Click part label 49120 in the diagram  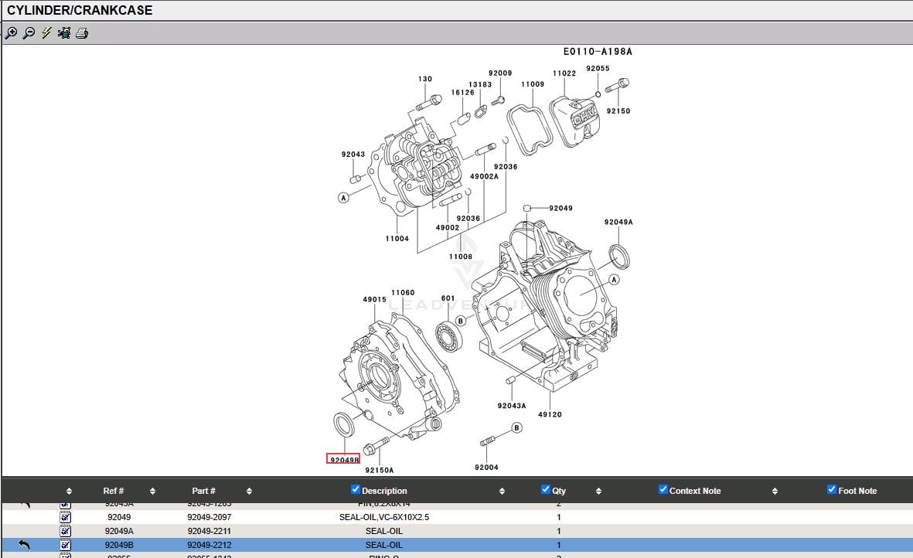pyautogui.click(x=550, y=414)
